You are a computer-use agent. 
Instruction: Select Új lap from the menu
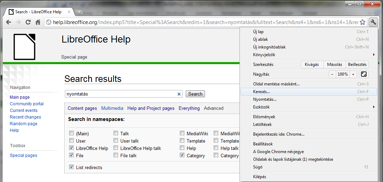[x=309, y=32]
